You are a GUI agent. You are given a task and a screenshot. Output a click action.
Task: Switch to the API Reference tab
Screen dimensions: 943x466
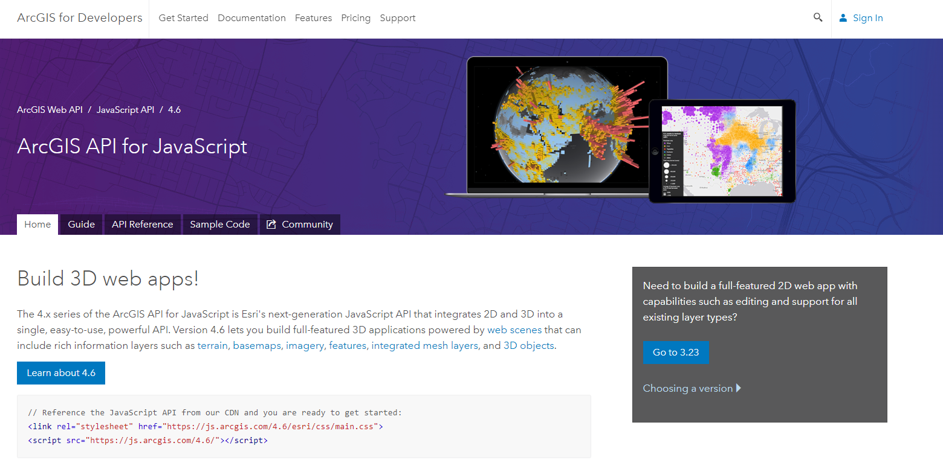[x=143, y=225]
